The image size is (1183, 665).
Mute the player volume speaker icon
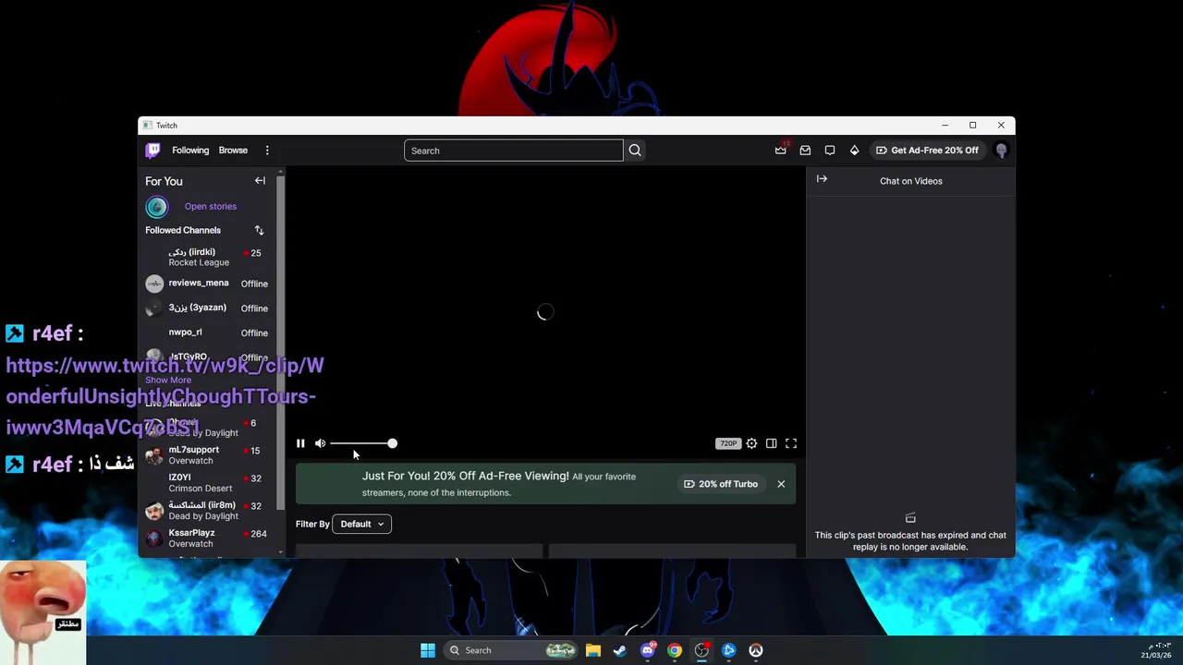(x=320, y=443)
